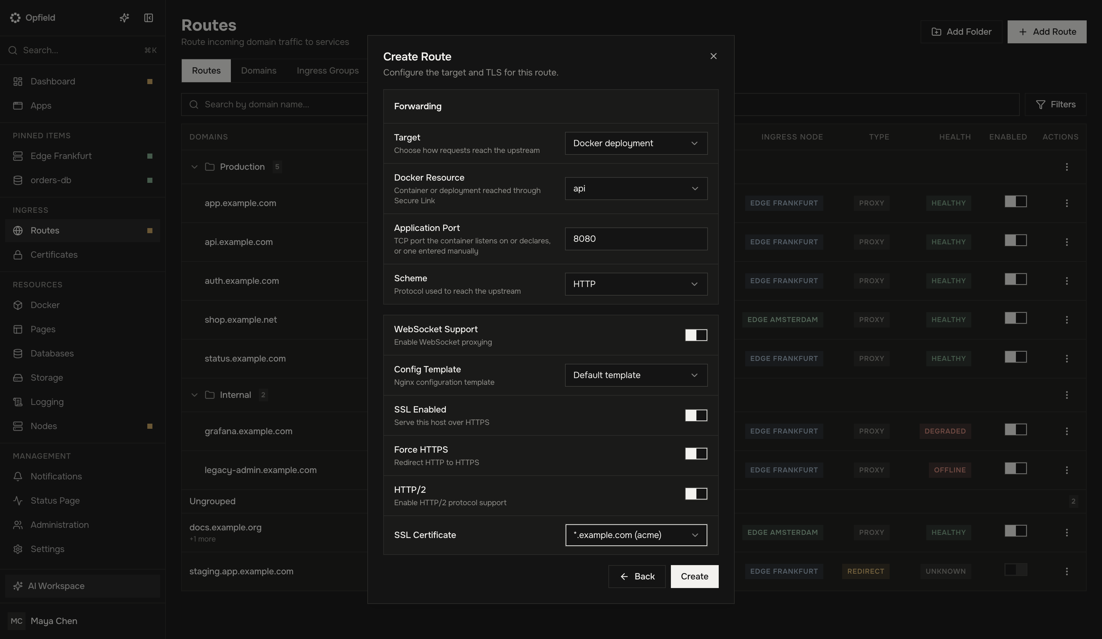Open Pages in the sidebar
The image size is (1102, 639).
(x=82, y=329)
